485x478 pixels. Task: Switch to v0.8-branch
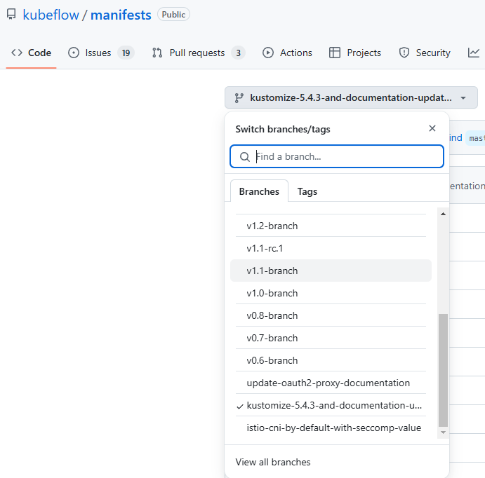[x=331, y=315]
